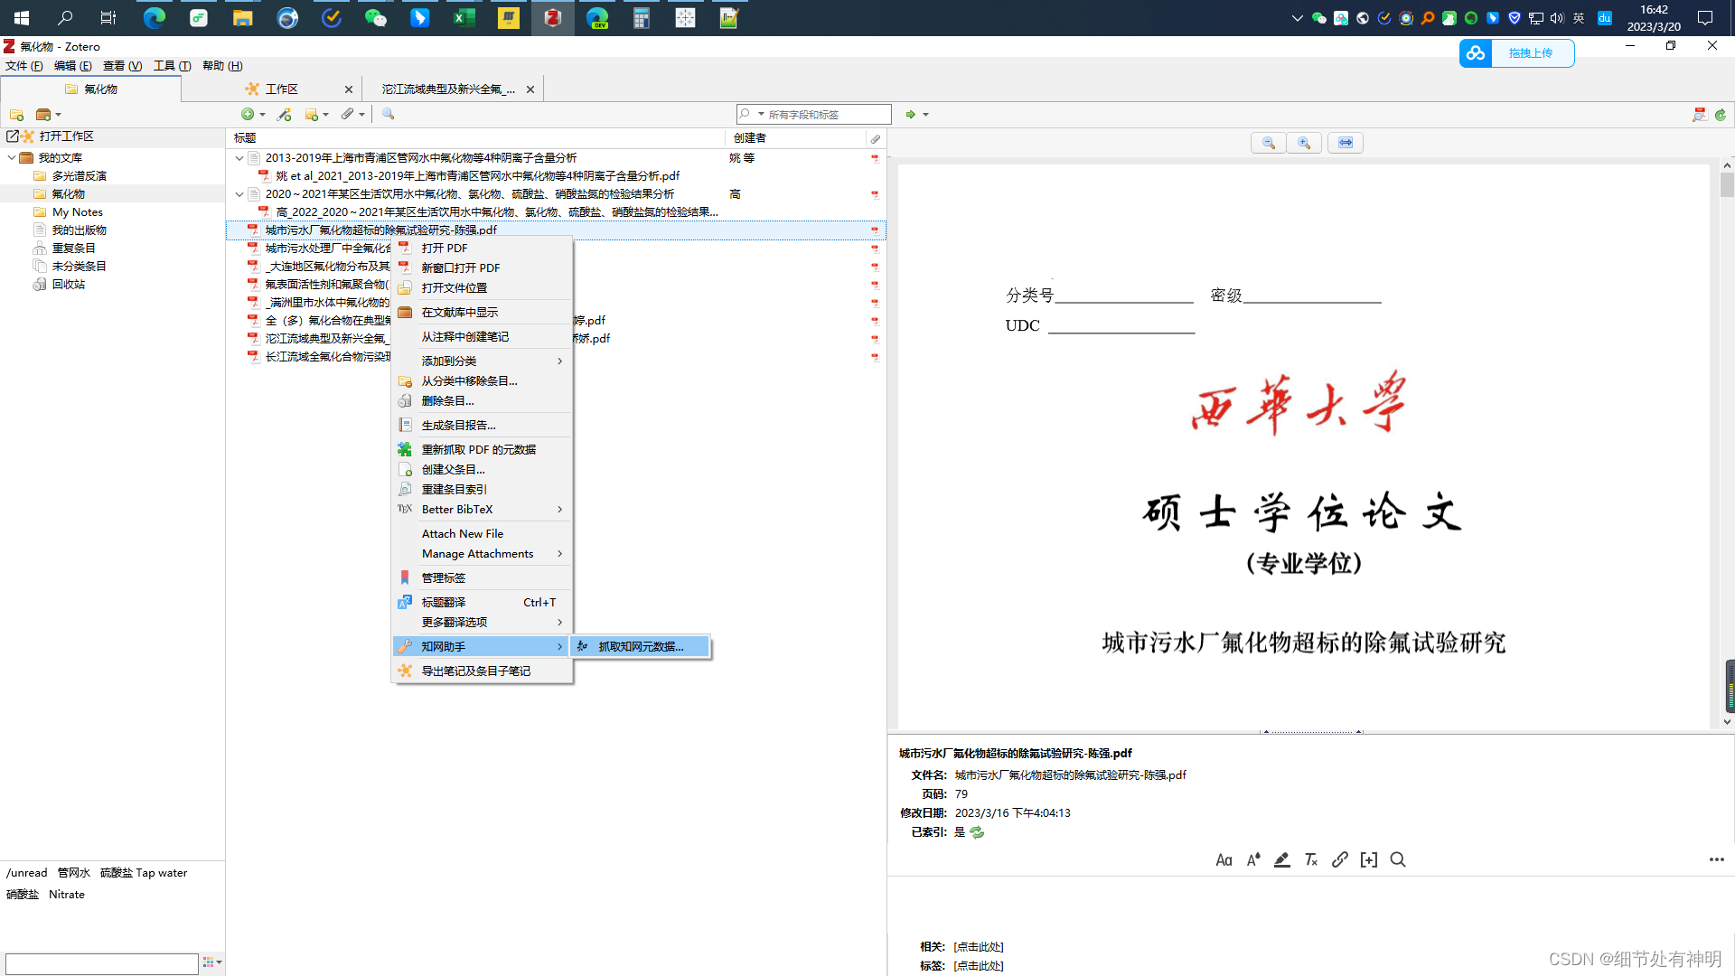Select 抓取知网元数据 submenu entry
Screen dimensions: 1735x976
641,647
